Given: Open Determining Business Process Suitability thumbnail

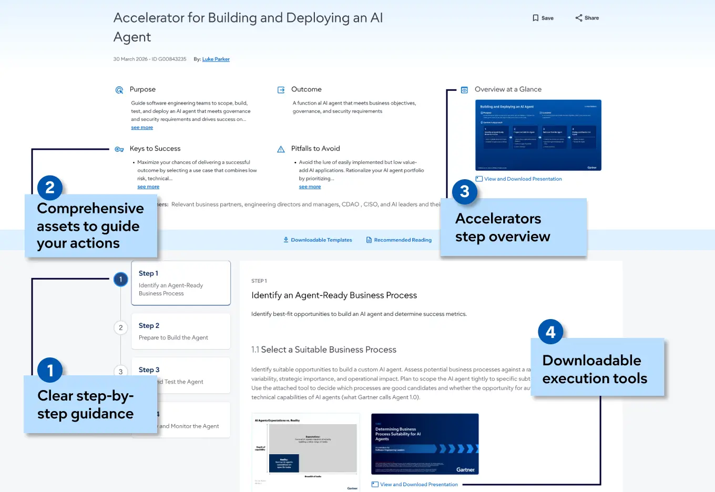Looking at the screenshot, I should [425, 444].
